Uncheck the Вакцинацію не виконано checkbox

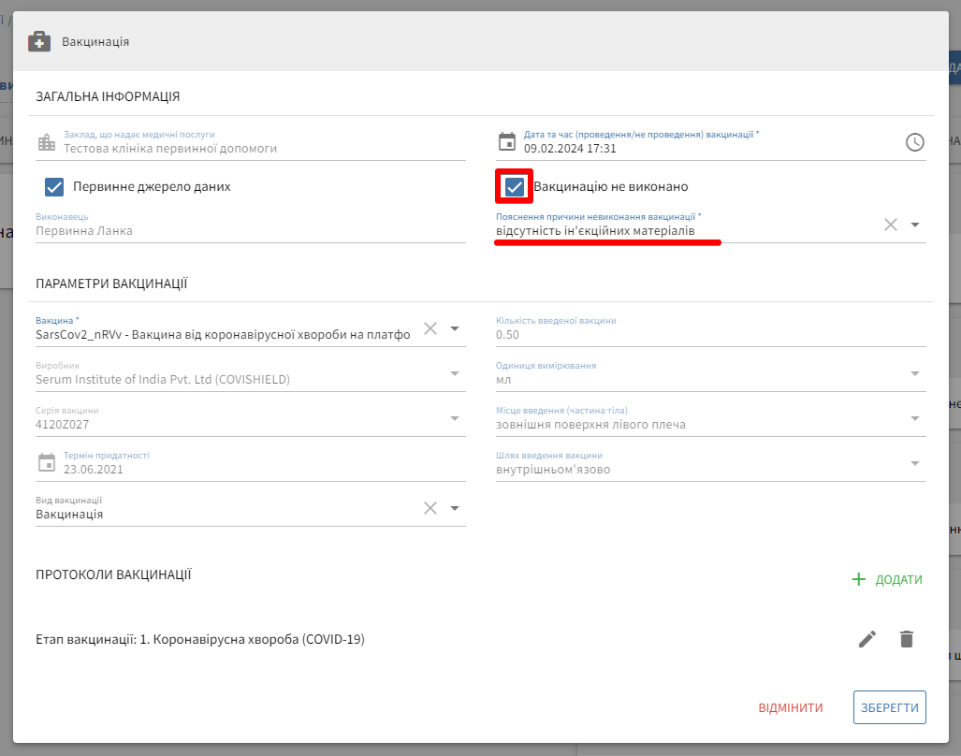(x=515, y=186)
